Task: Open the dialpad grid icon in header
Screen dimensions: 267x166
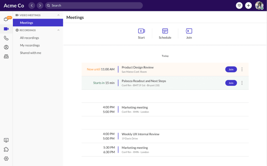Action: (239, 5)
